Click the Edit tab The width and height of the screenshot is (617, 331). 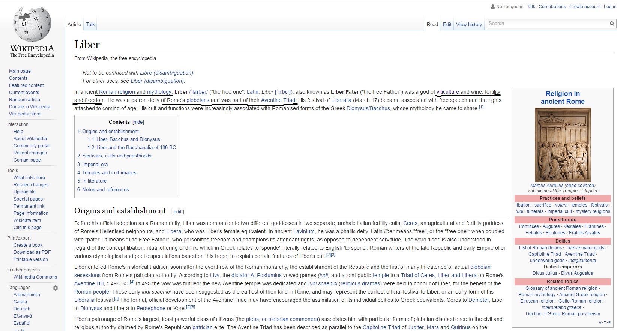pyautogui.click(x=447, y=25)
